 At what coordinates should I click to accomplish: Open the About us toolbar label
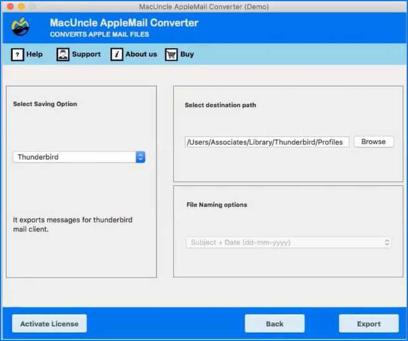coord(141,54)
